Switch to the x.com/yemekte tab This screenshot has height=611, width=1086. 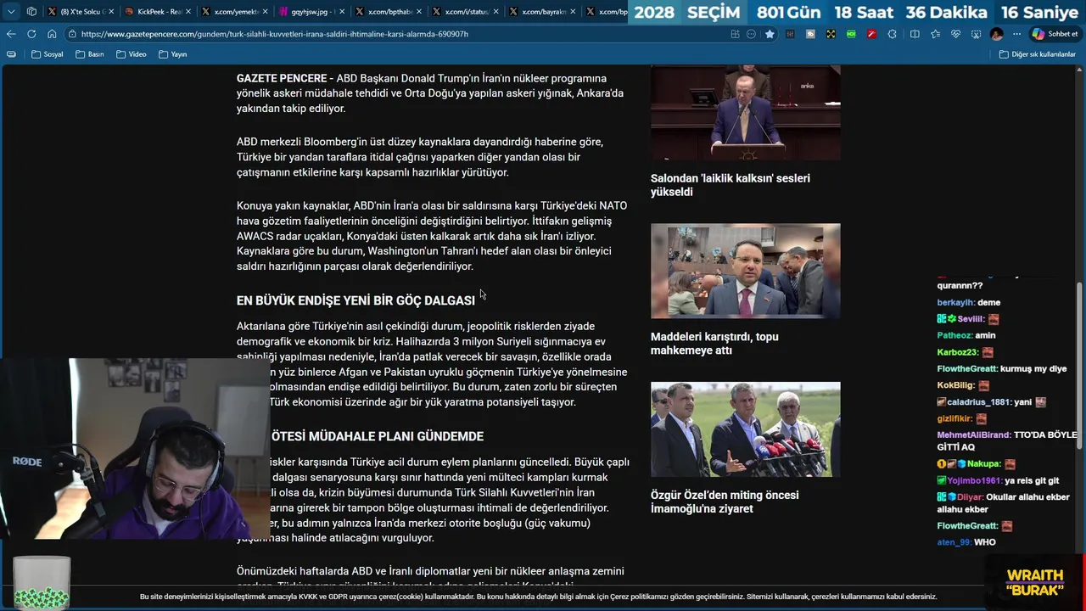click(235, 12)
